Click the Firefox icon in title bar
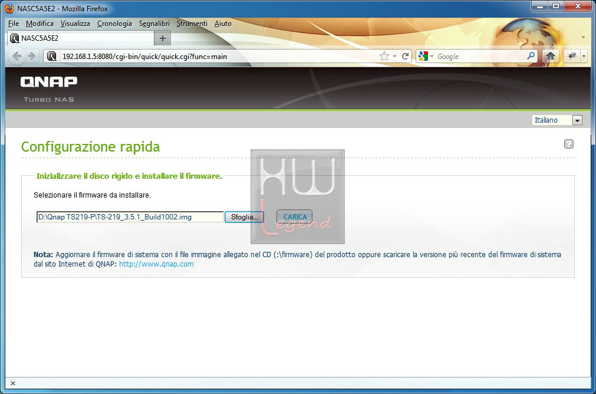This screenshot has width=596, height=394. 9,8
